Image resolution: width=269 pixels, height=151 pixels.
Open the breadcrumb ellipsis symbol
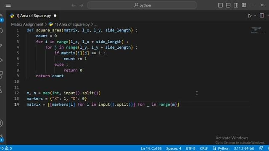96,24
